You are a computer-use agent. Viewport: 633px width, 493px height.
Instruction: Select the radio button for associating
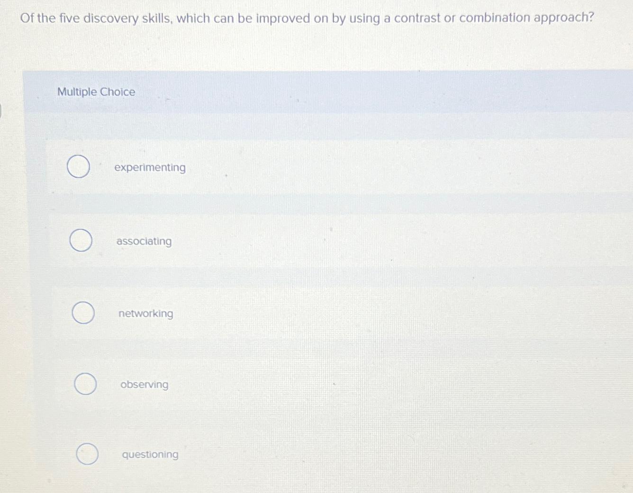click(x=81, y=240)
